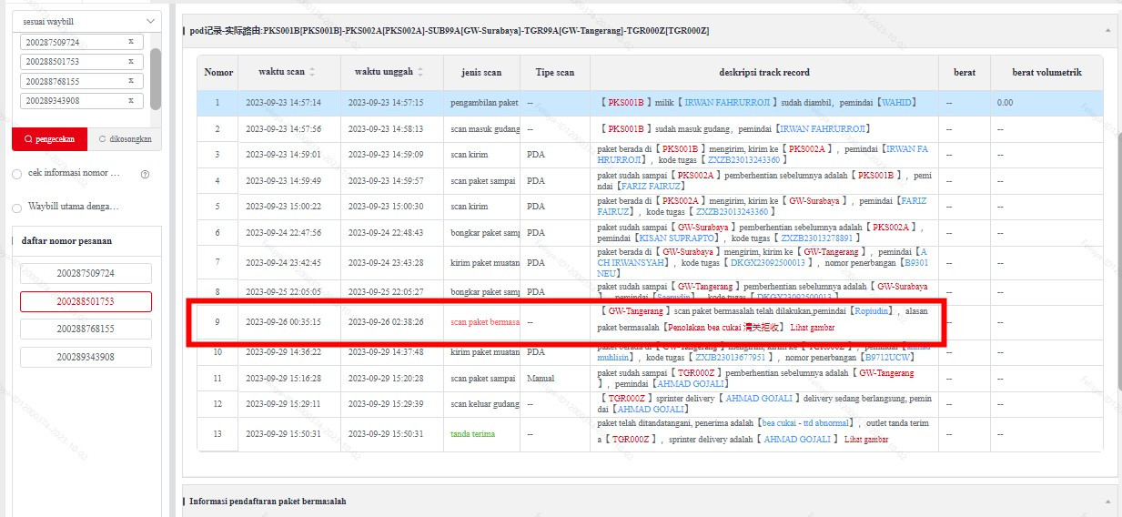Click WAHID link in row 1

tap(898, 103)
